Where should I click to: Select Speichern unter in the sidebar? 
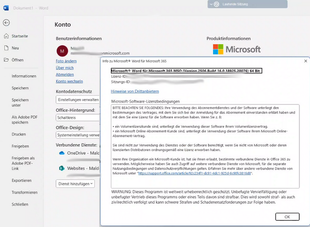coord(20,102)
